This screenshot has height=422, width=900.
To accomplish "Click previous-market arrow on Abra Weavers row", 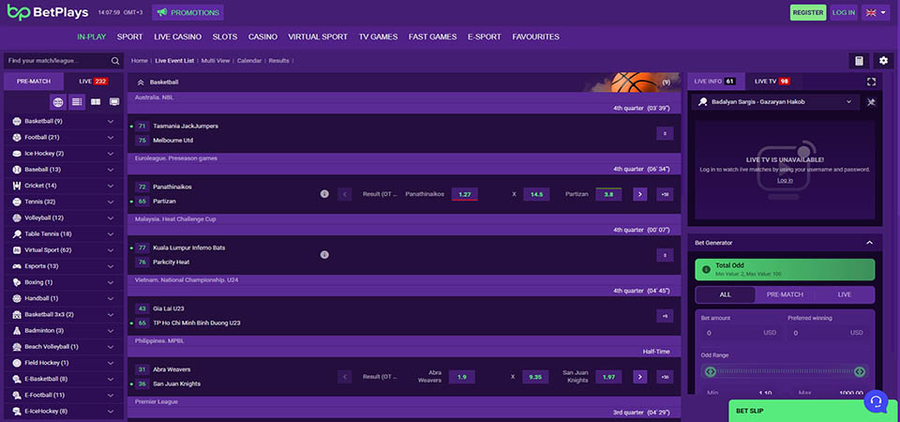I will pyautogui.click(x=345, y=377).
